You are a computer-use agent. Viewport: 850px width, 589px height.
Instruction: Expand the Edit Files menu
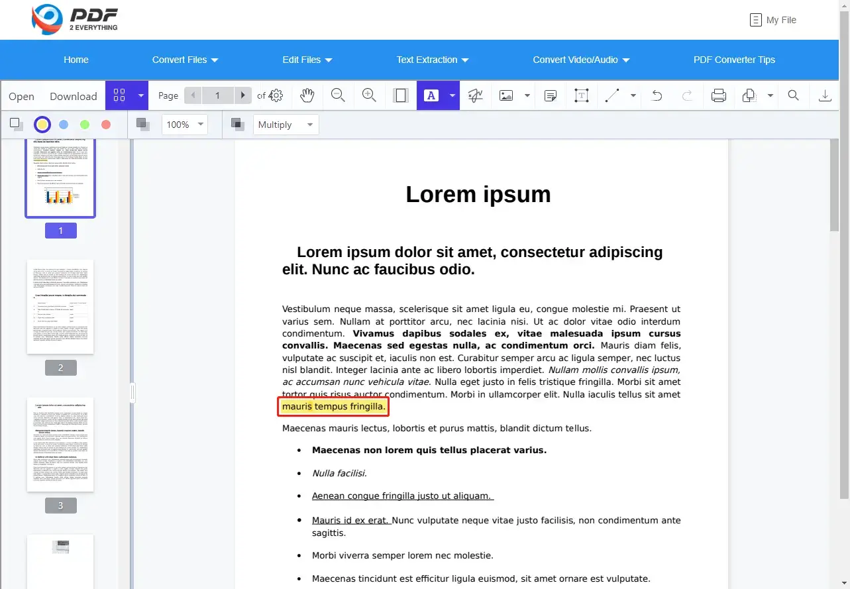pos(307,60)
